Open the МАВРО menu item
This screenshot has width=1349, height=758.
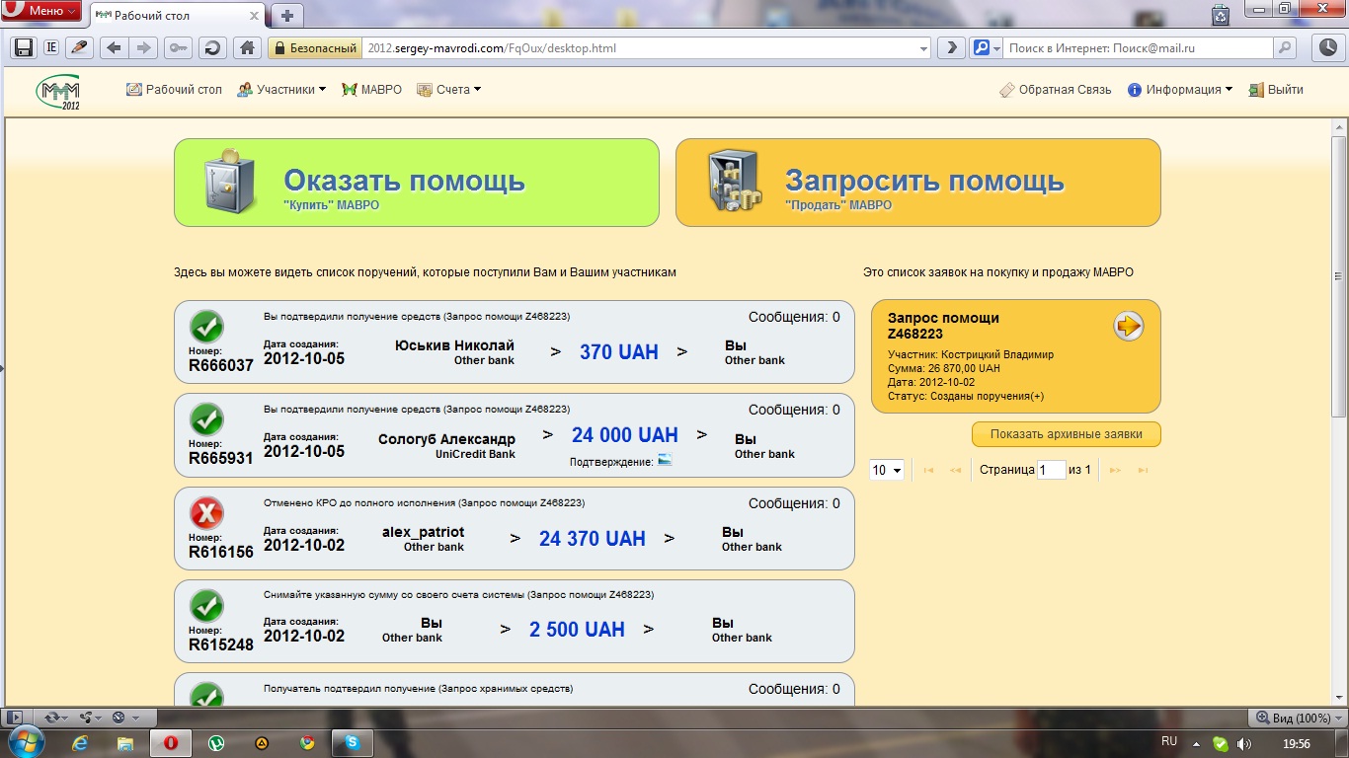371,89
